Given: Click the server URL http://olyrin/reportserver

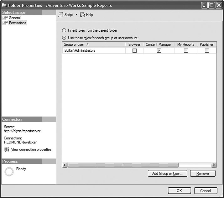Looking at the screenshot, I should [x=22, y=131].
